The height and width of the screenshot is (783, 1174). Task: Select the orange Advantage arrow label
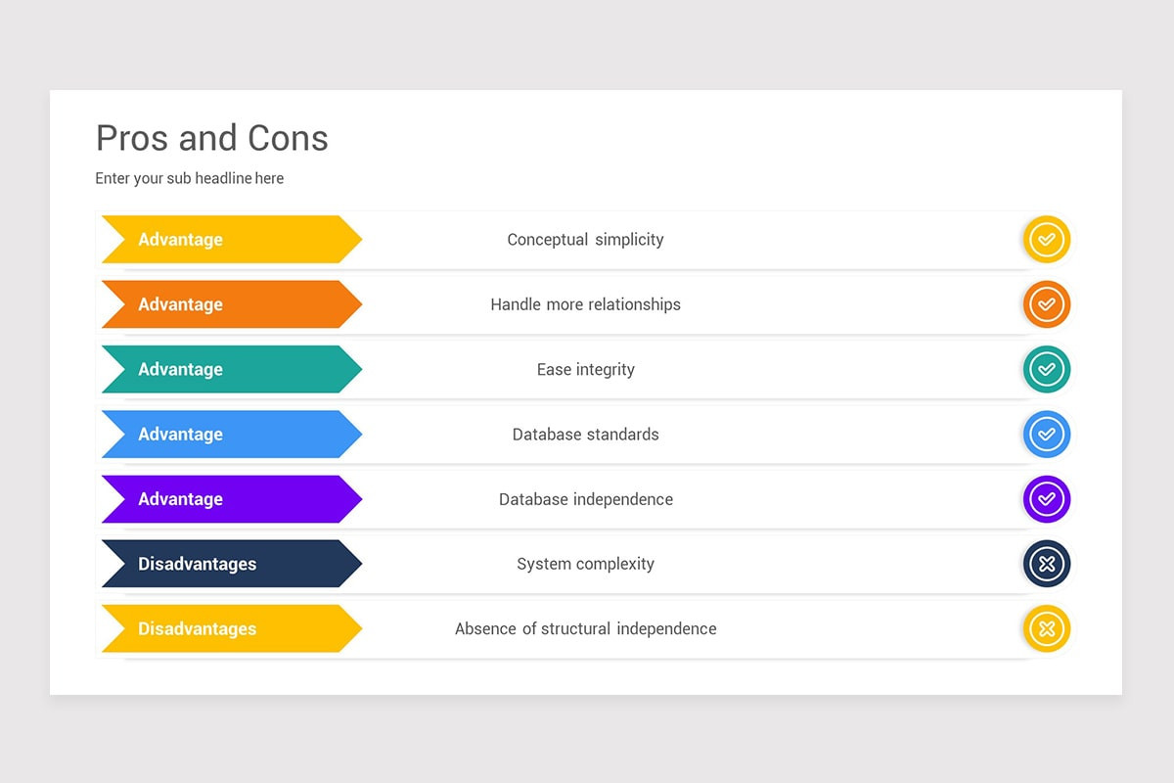[x=232, y=304]
